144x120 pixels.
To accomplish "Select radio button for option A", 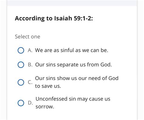I will 21,50.
